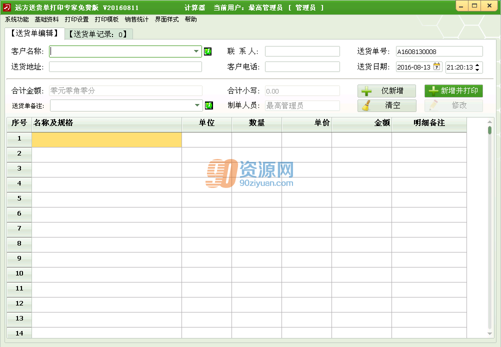This screenshot has width=501, height=347.
Task: Expand the 客户名称 dropdown arrow
Action: pos(196,51)
